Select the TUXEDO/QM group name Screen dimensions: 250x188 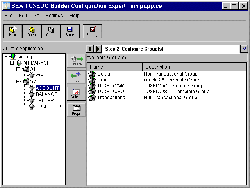111,86
